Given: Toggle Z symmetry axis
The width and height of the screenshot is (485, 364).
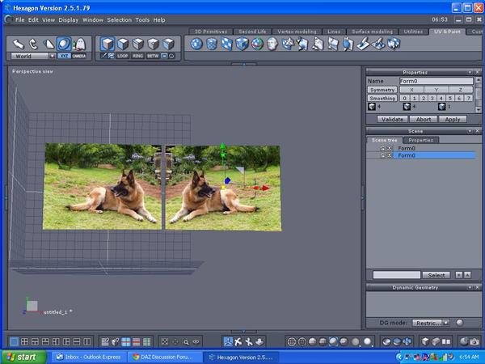Looking at the screenshot, I should pyautogui.click(x=461, y=90).
